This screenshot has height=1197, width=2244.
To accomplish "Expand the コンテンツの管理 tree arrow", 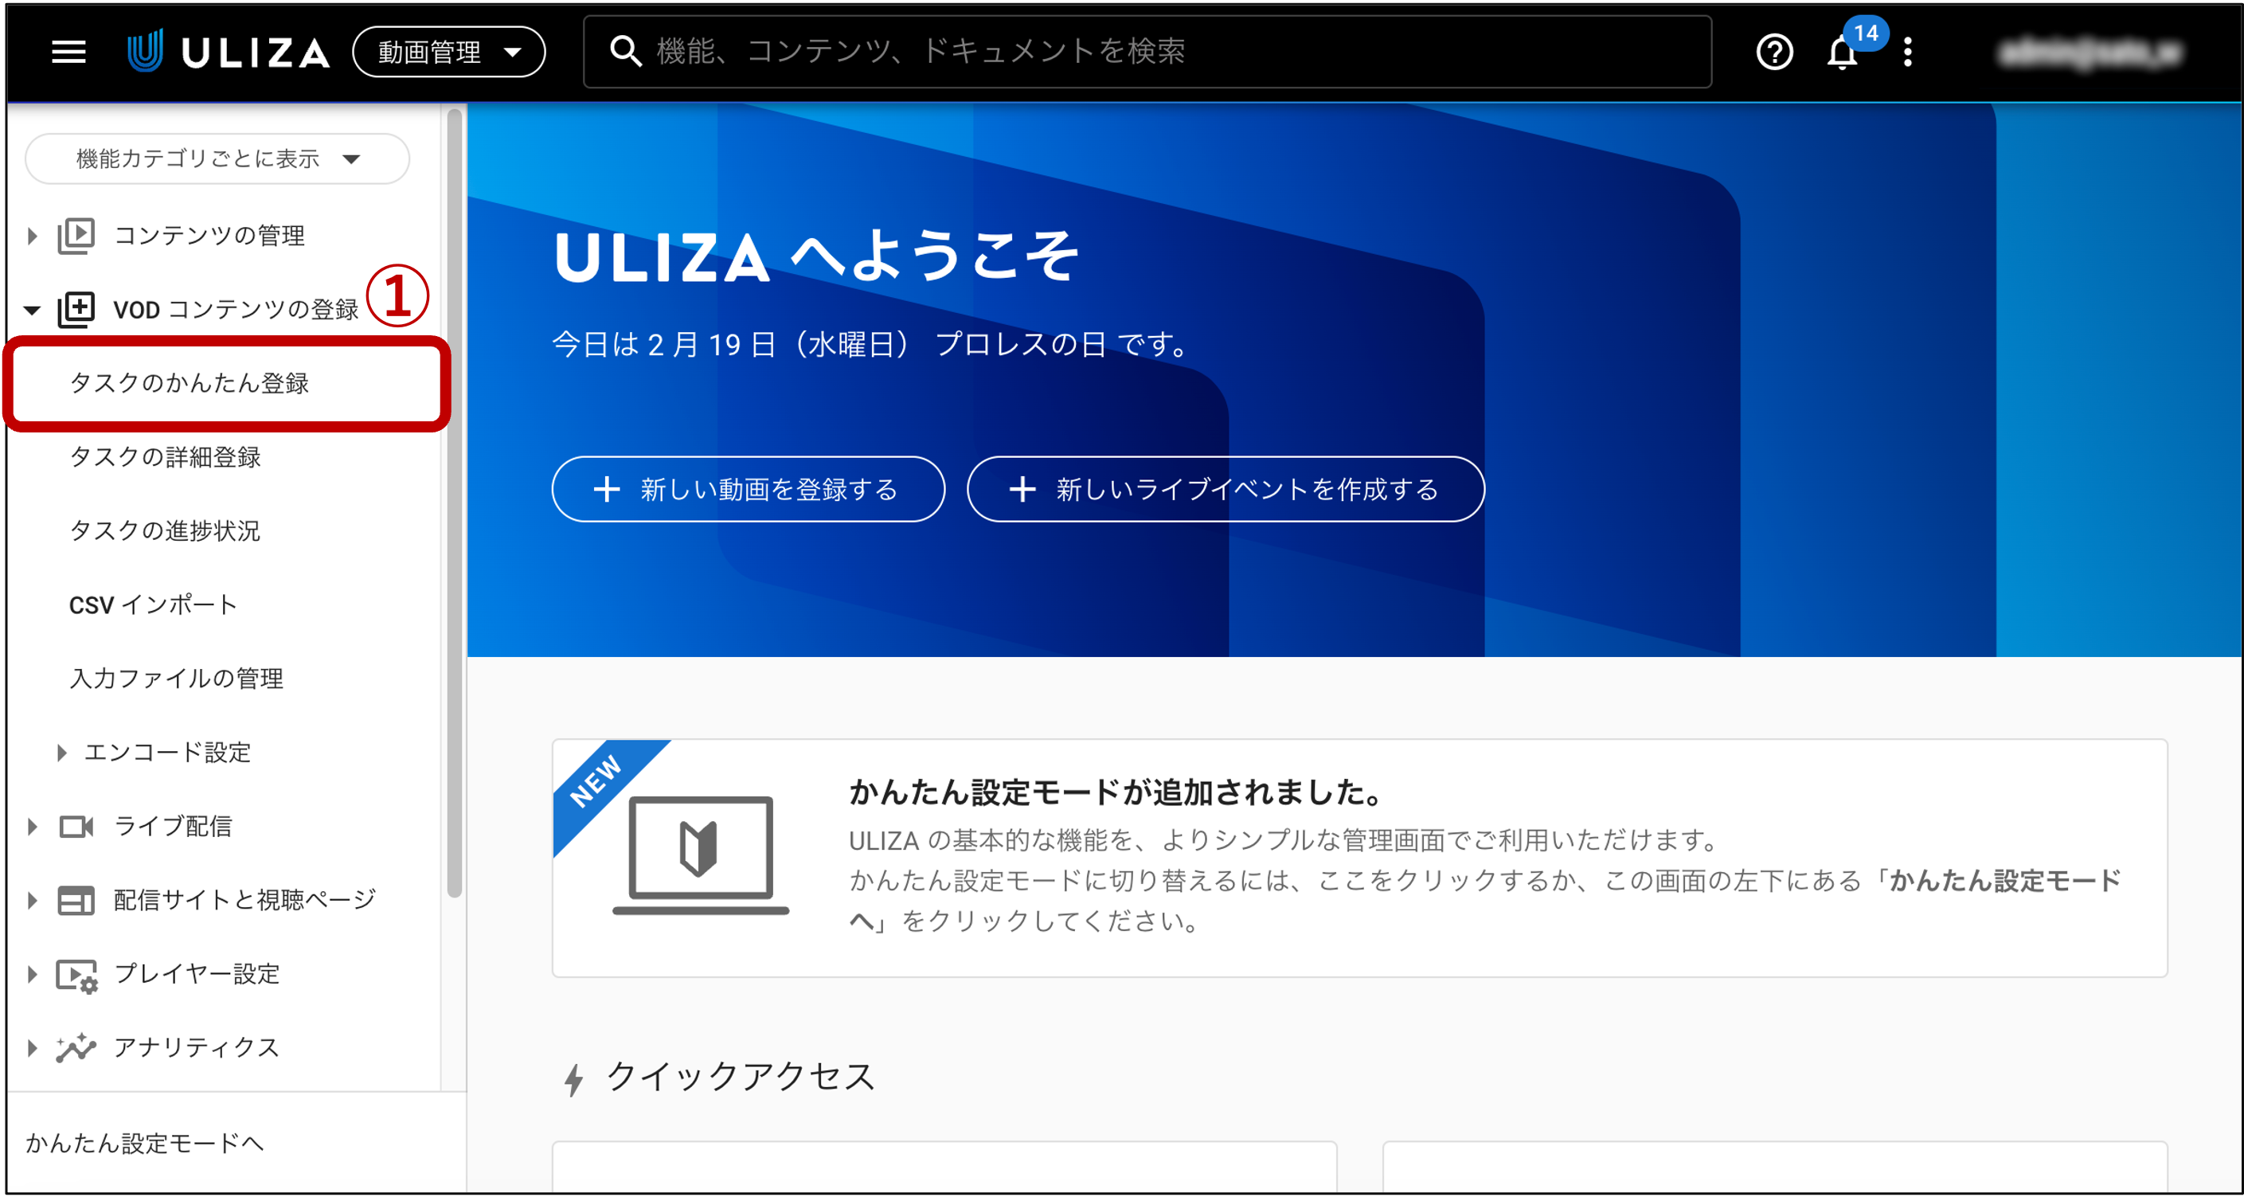I will (x=32, y=235).
